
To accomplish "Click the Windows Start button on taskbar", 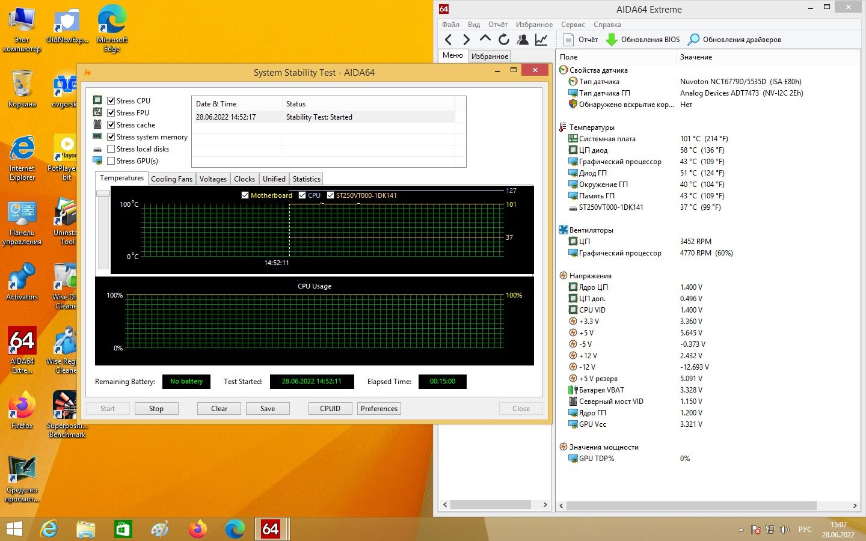I will (14, 529).
